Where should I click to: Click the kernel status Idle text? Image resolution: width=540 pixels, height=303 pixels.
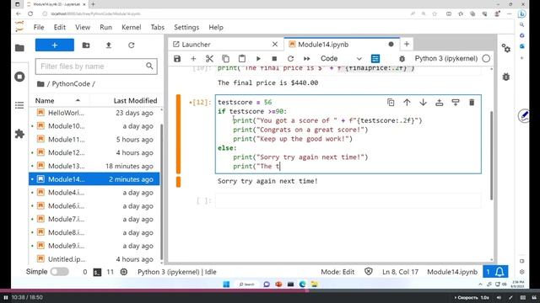tap(177, 272)
